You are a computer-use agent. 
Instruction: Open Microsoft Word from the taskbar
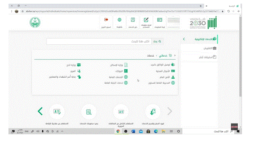(133, 131)
